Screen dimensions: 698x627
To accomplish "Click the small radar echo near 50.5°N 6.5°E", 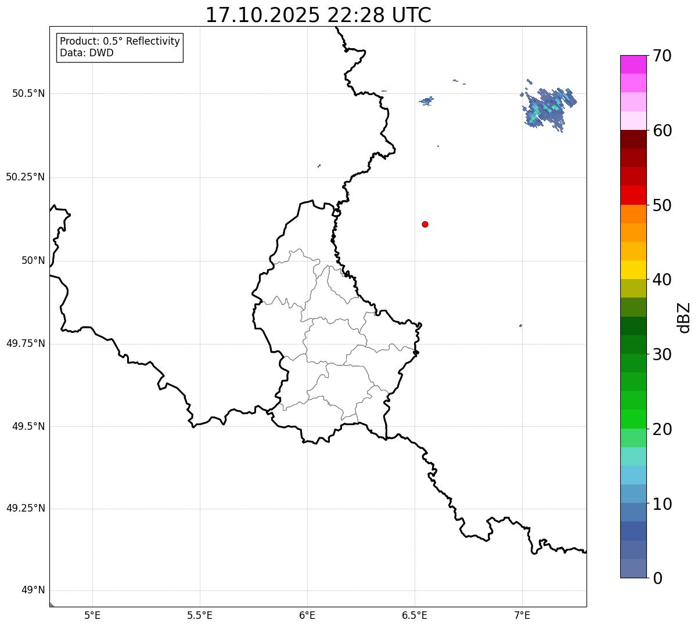I will (x=427, y=101).
